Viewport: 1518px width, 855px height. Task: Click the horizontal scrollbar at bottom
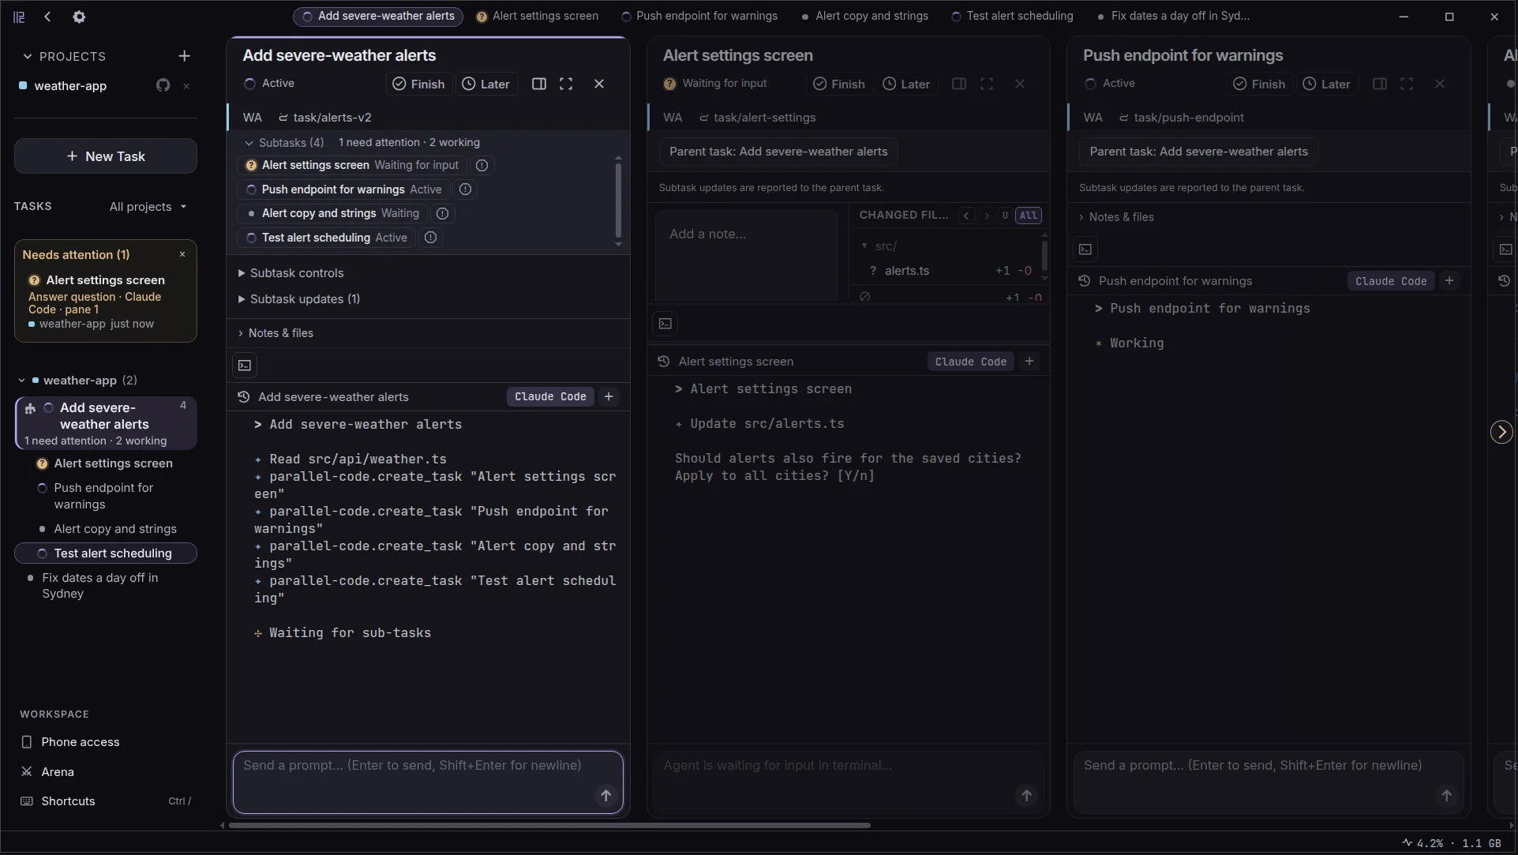pyautogui.click(x=549, y=826)
